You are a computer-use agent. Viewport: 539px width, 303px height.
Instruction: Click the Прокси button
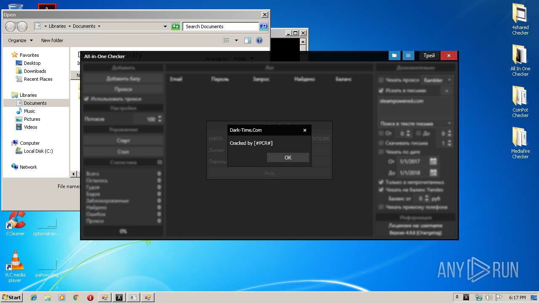(x=123, y=89)
